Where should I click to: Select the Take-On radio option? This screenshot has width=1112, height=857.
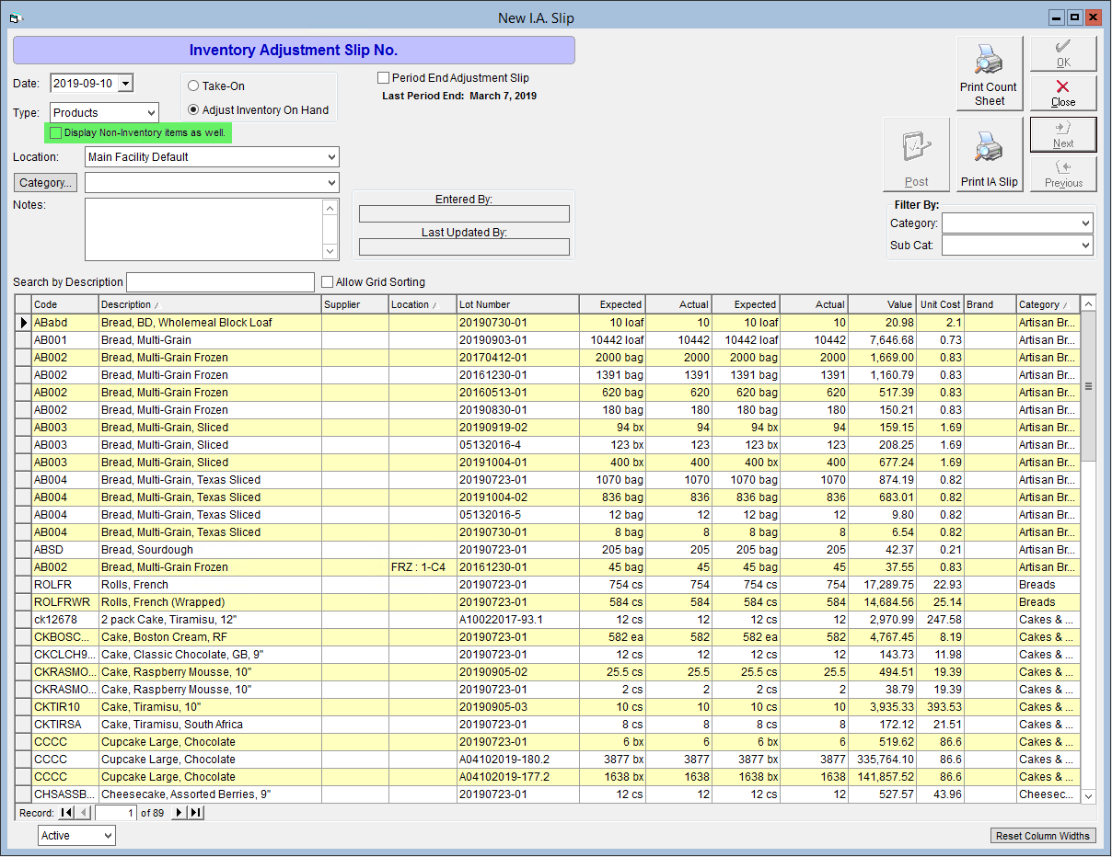pyautogui.click(x=193, y=86)
